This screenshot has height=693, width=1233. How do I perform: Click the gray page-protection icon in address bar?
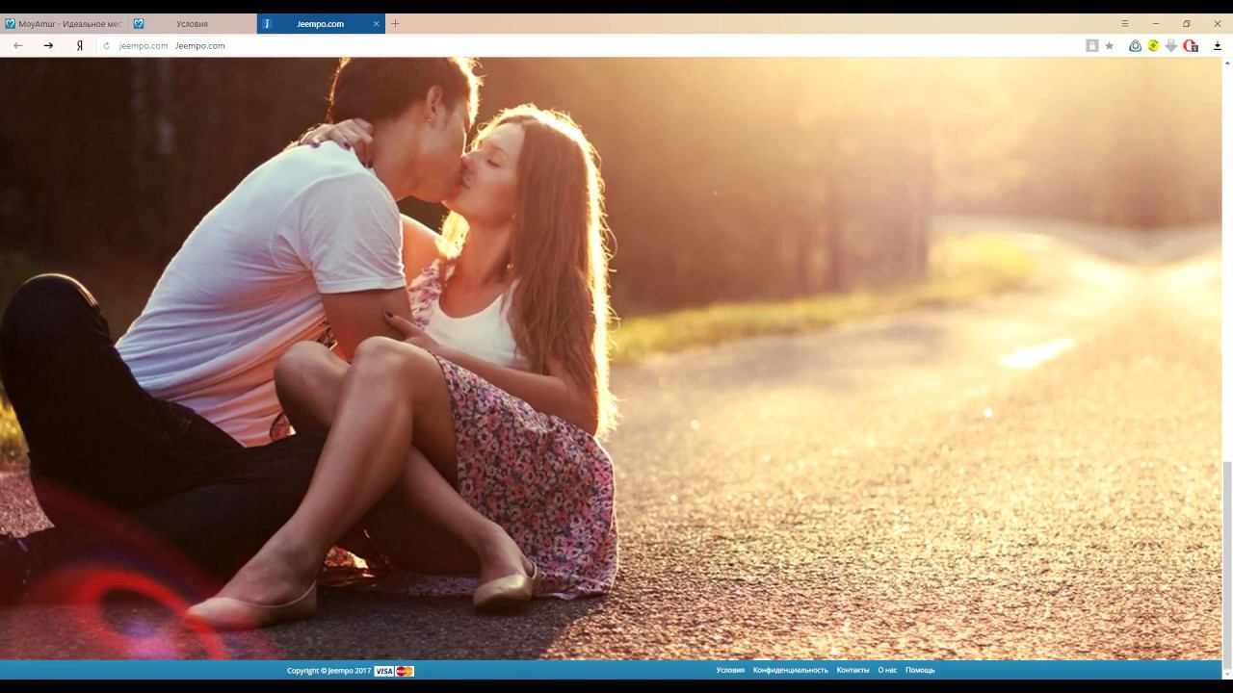(1092, 45)
